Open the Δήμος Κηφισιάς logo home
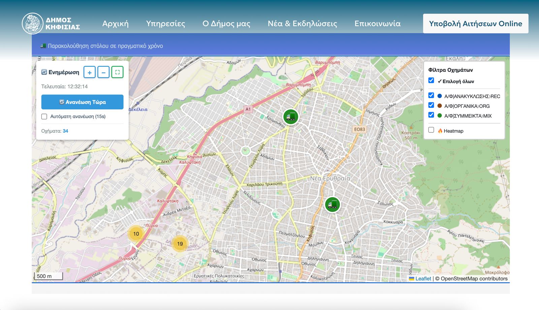The height and width of the screenshot is (310, 539). (x=51, y=24)
